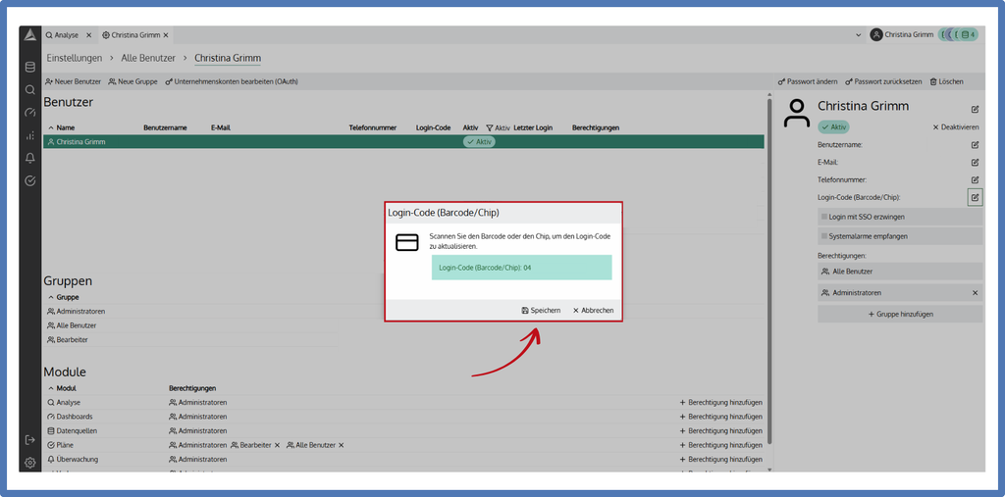This screenshot has height=497, width=1005.
Task: Add permission for the Analyse module
Action: pos(720,403)
